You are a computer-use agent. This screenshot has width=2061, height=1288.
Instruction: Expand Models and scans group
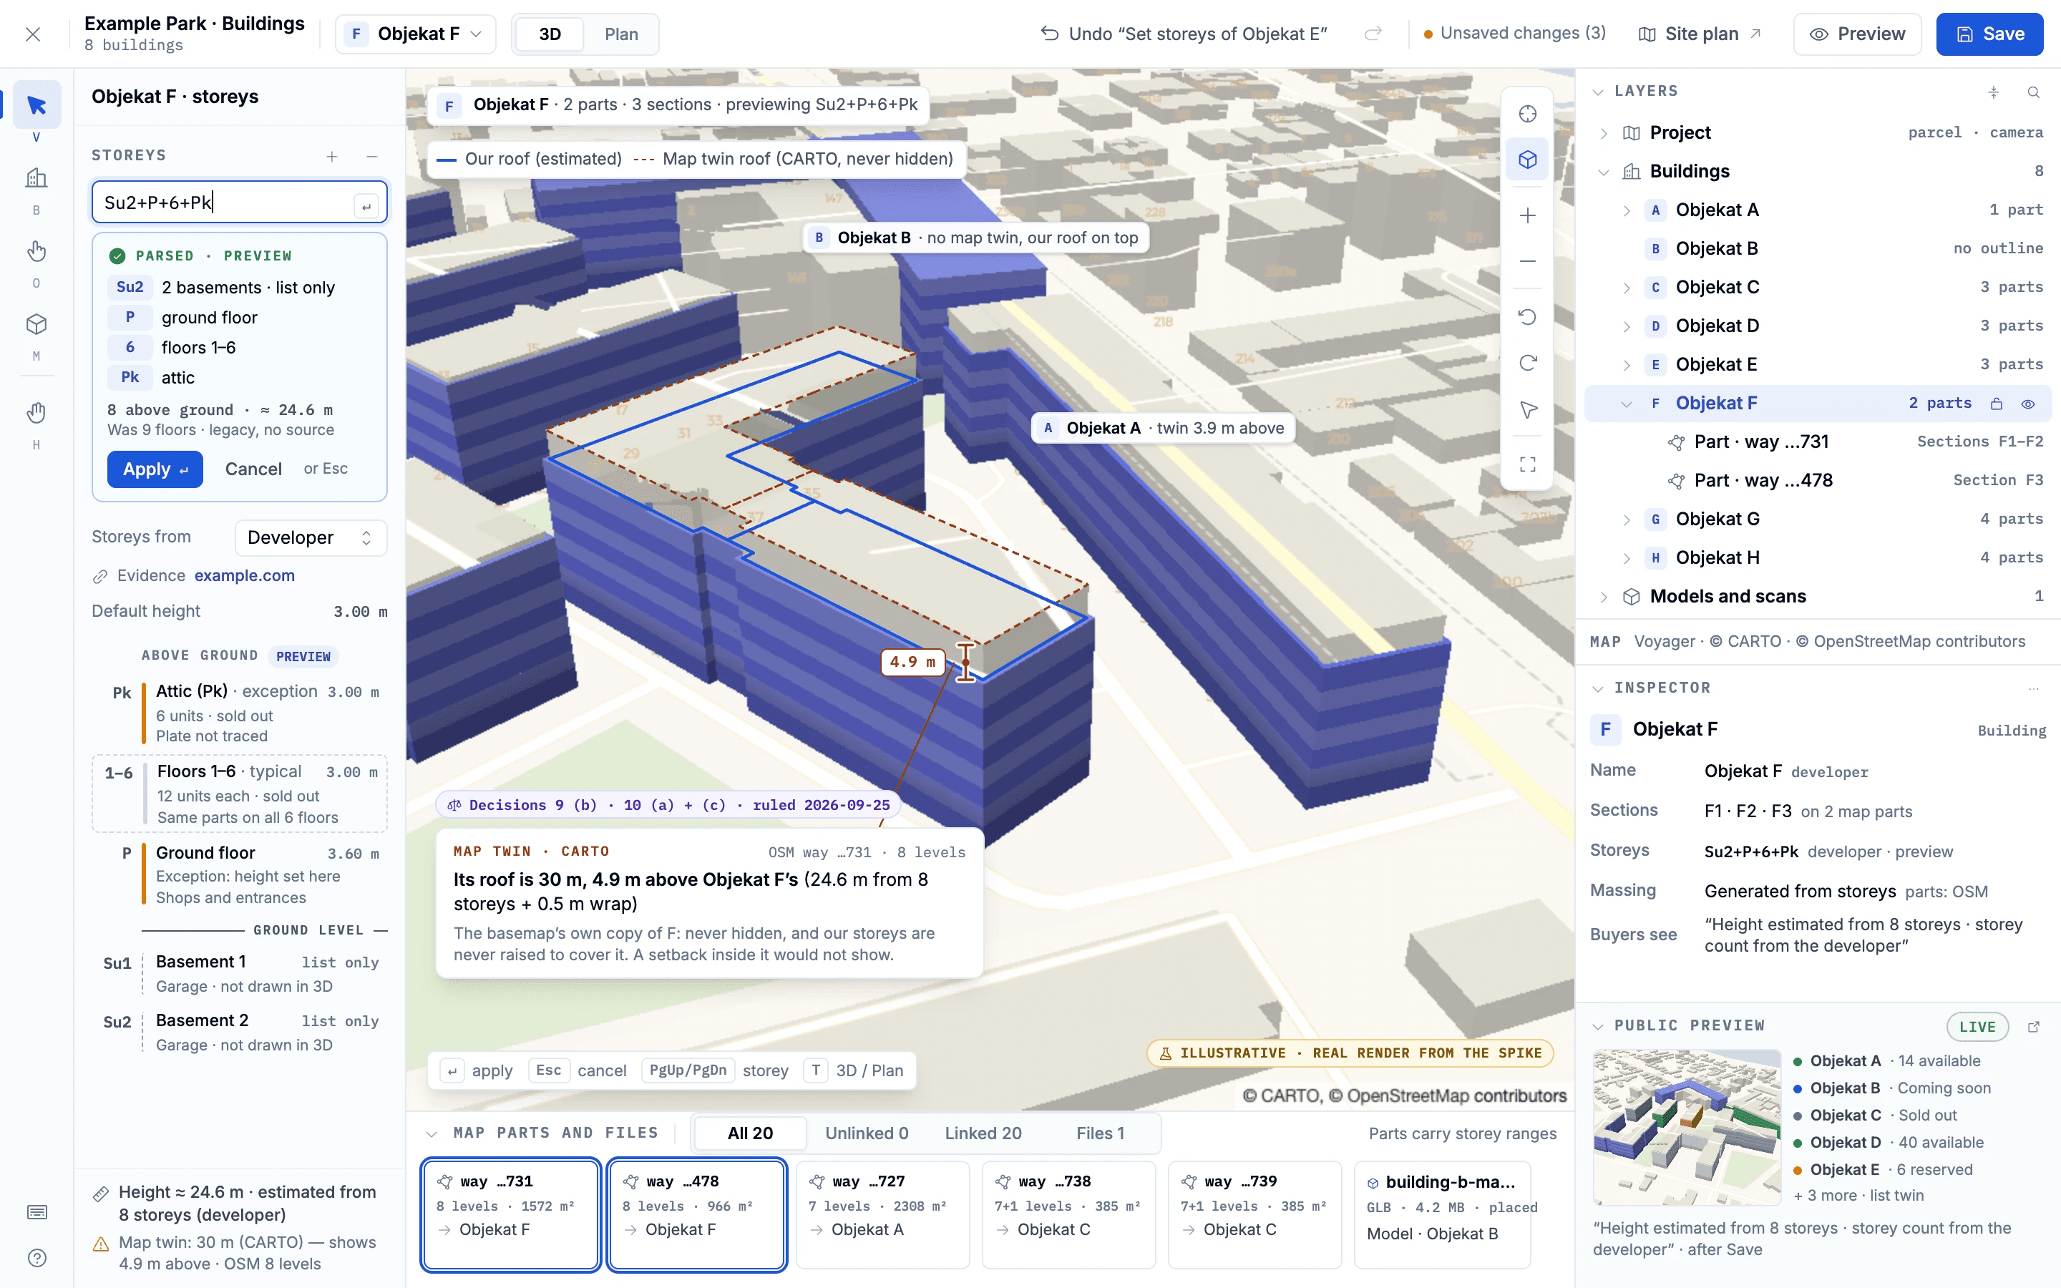(1604, 597)
